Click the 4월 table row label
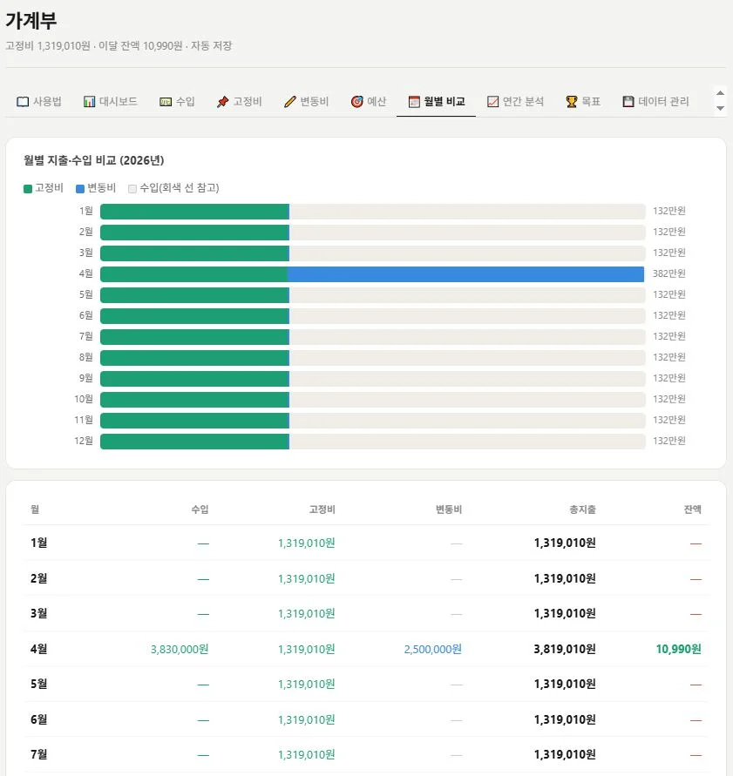The width and height of the screenshot is (733, 776). pyautogui.click(x=38, y=649)
